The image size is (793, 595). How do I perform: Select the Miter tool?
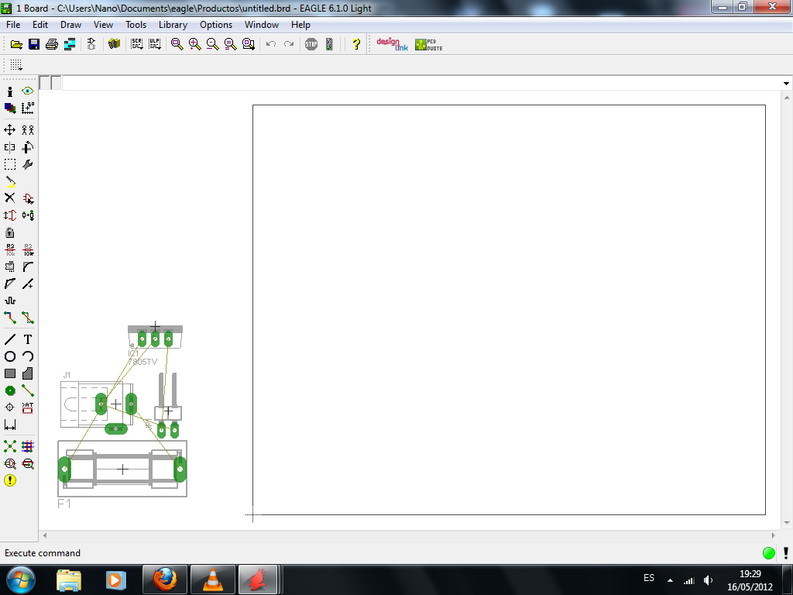[x=28, y=267]
